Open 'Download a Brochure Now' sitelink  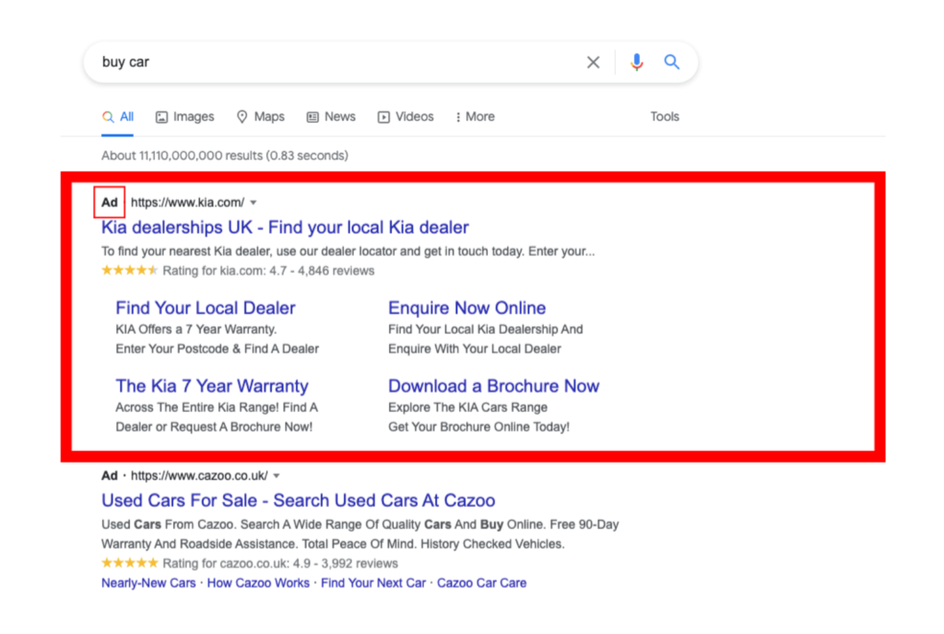click(x=494, y=386)
